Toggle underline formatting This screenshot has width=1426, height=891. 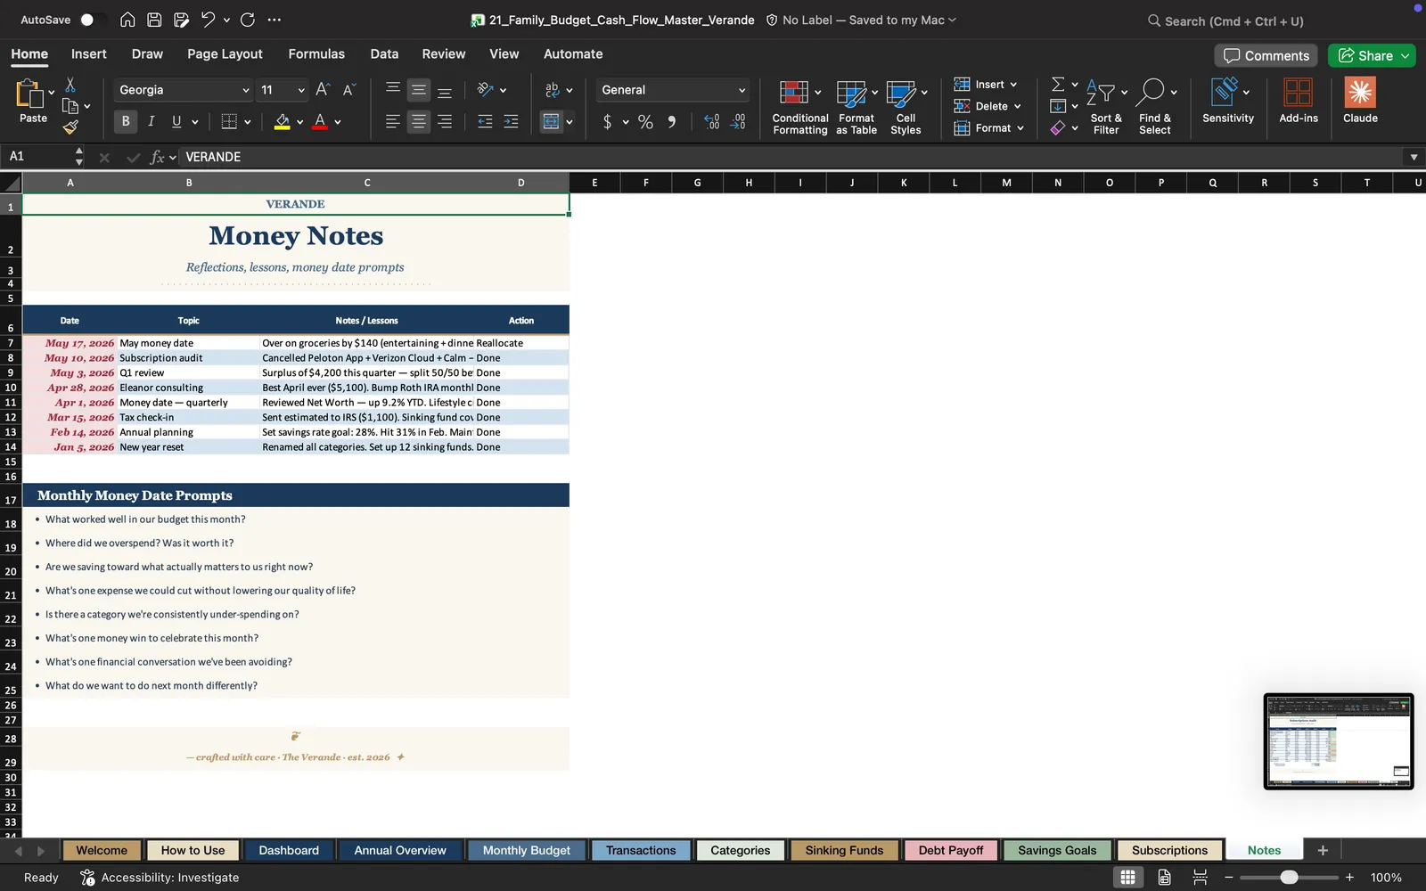[x=176, y=121]
